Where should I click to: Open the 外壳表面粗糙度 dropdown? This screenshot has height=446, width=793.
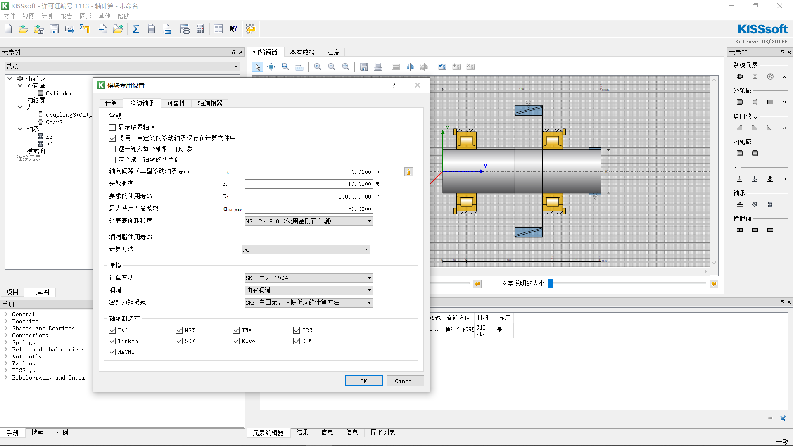pos(309,221)
